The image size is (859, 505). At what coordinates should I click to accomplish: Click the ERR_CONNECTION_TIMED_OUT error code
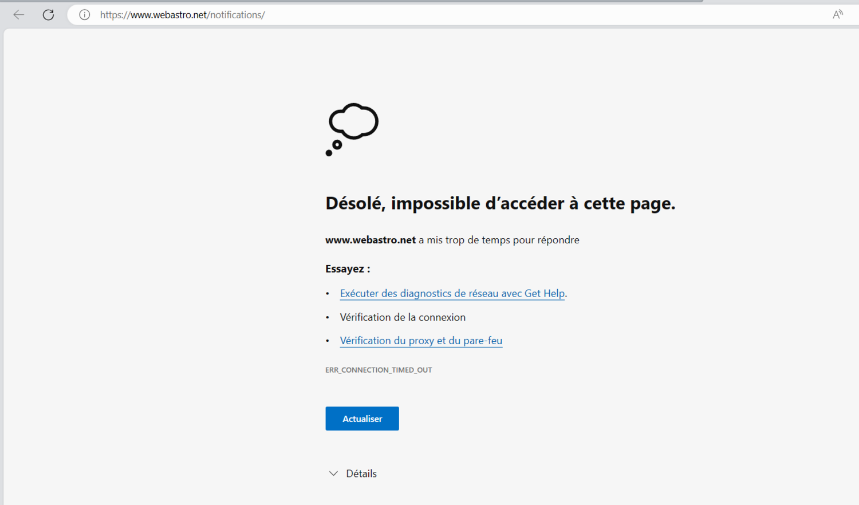point(378,370)
